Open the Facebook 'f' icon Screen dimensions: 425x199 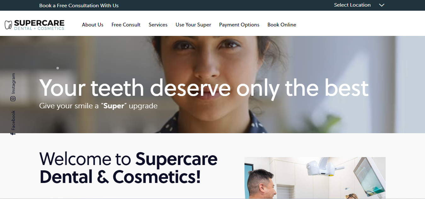pos(13,134)
